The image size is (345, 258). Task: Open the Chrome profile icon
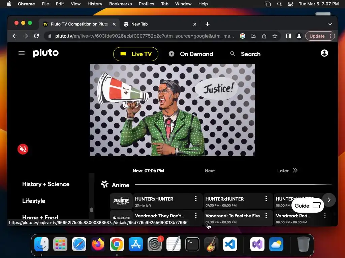click(x=299, y=36)
